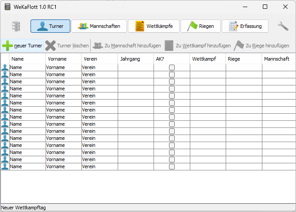This screenshot has width=296, height=212.
Task: Check the AK? checkbox in the third row
Action: pos(172,81)
